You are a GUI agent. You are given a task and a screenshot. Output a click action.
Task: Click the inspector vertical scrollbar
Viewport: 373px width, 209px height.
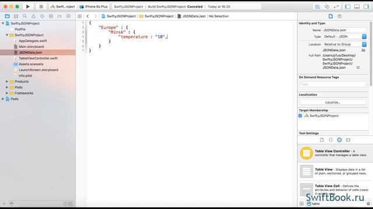click(371, 54)
